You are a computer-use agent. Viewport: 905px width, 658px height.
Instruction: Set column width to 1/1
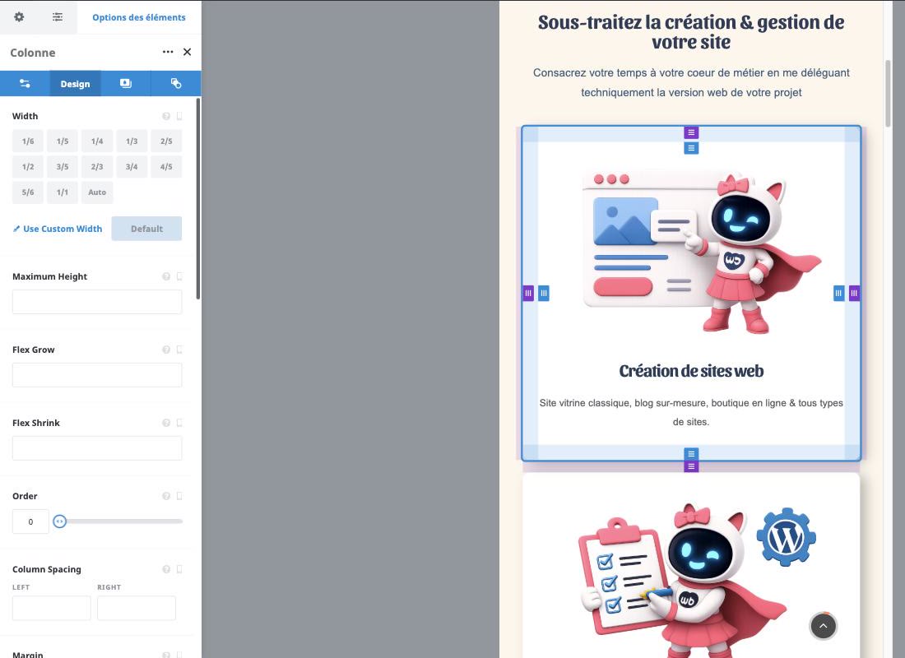tap(63, 192)
